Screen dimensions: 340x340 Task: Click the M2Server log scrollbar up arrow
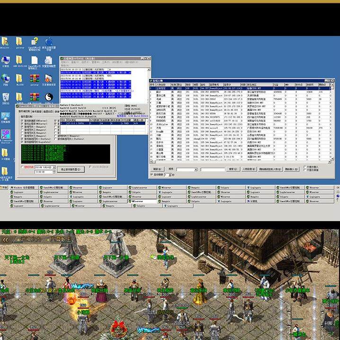[x=149, y=70]
